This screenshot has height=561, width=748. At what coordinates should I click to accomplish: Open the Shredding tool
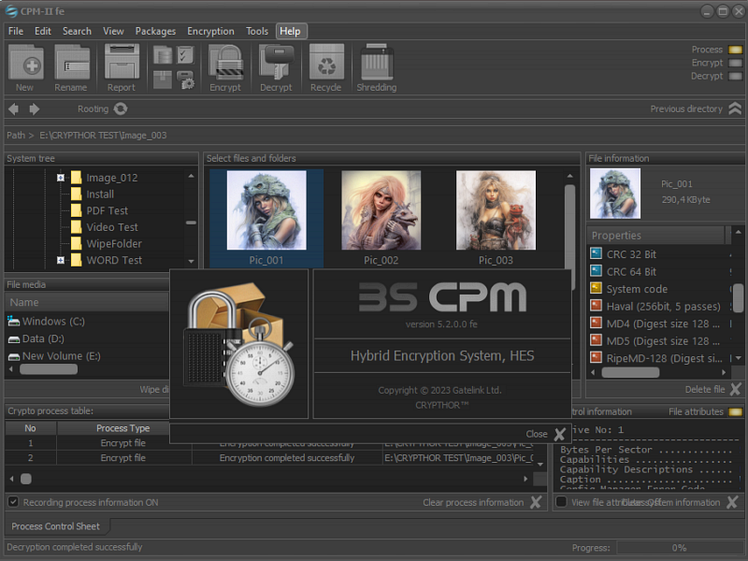click(376, 64)
